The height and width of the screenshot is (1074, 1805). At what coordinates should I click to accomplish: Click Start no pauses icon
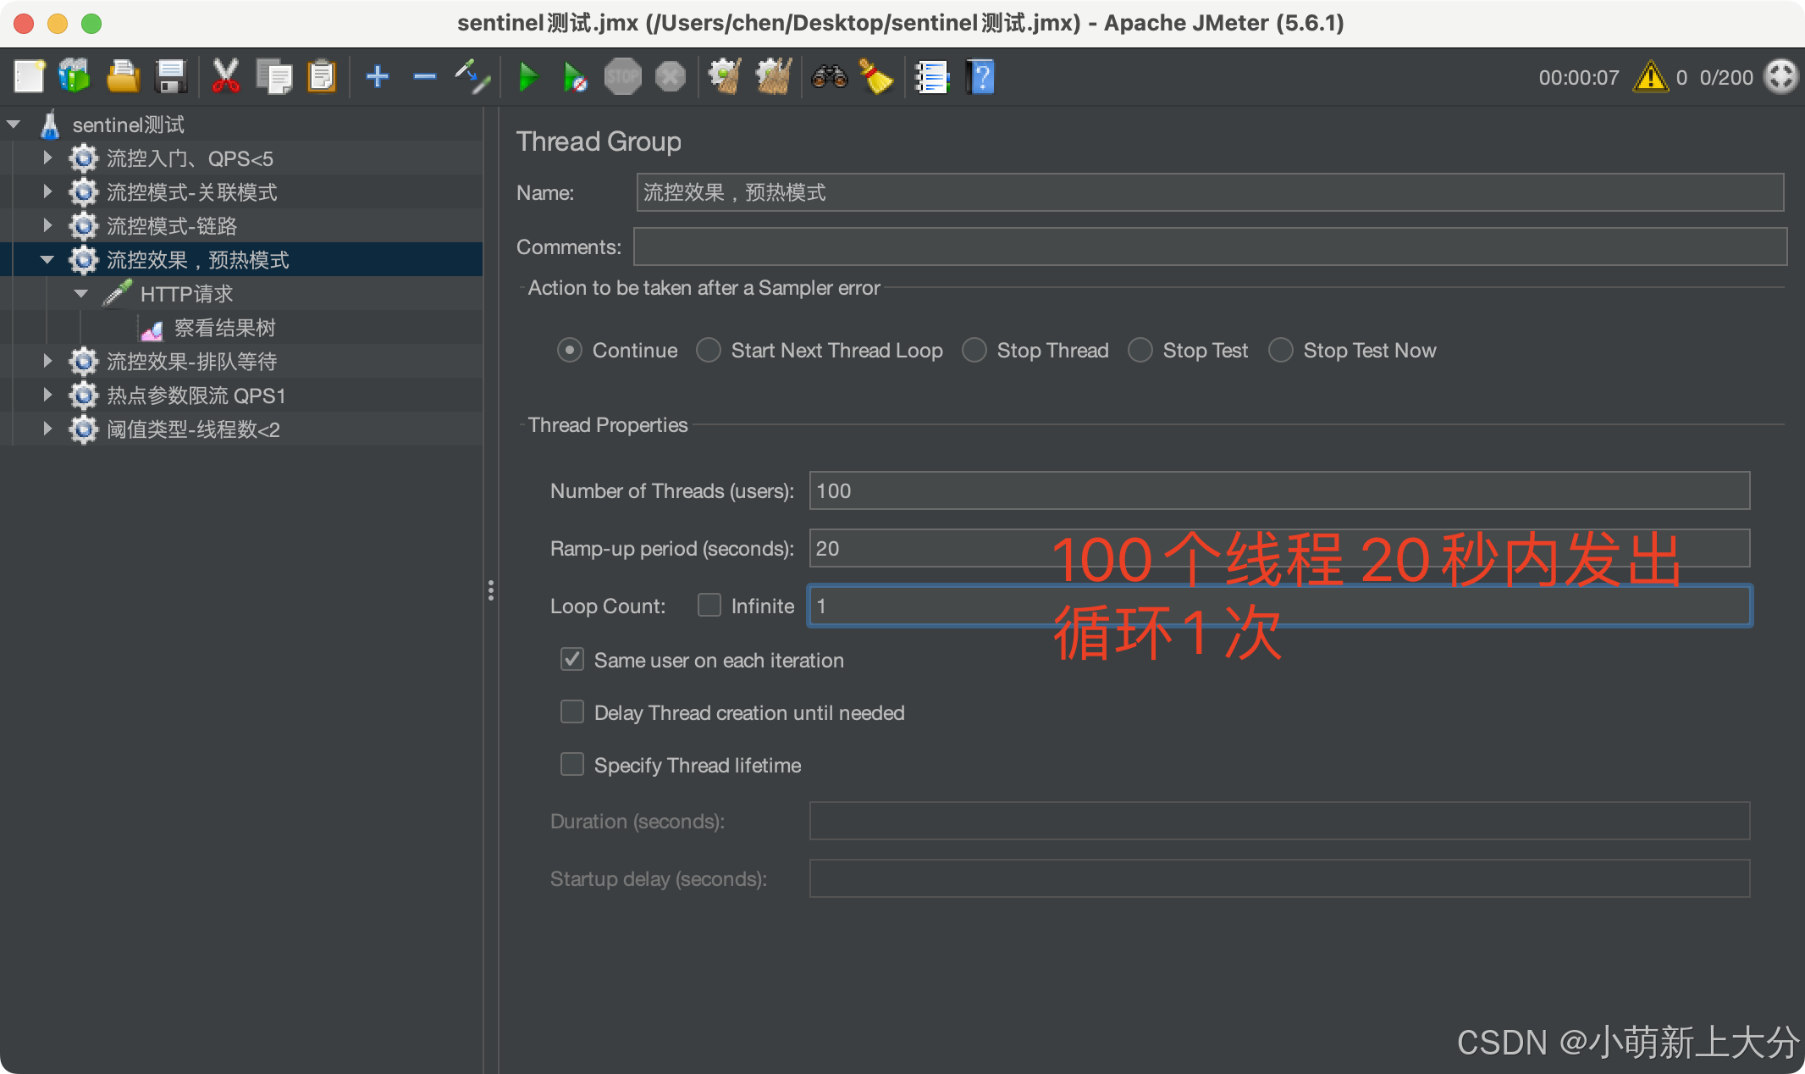pyautogui.click(x=575, y=77)
